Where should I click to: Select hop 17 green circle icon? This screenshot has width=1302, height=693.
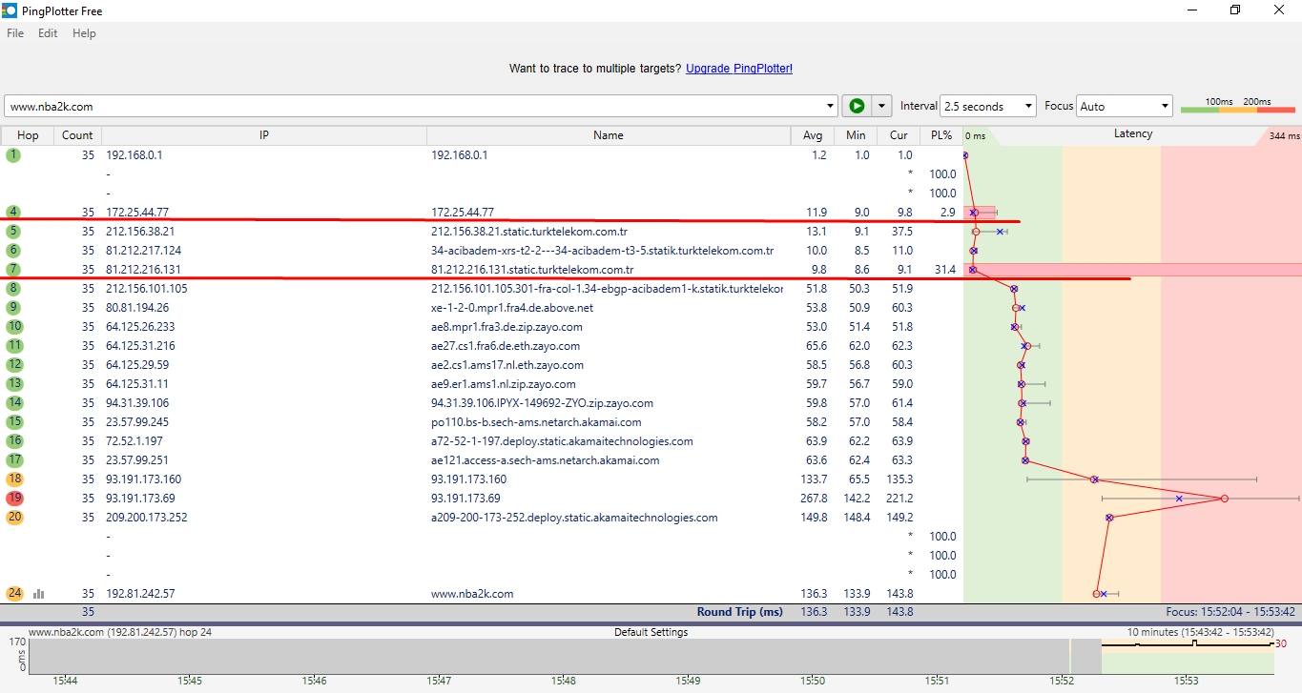click(x=14, y=460)
